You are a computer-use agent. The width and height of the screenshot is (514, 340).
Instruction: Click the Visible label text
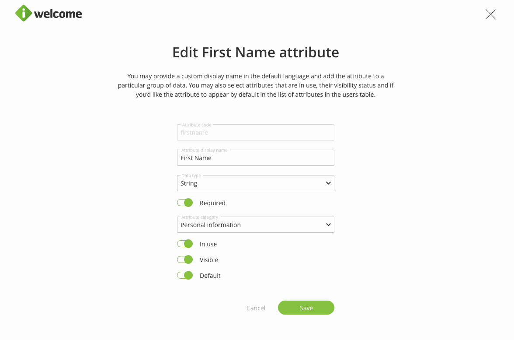click(x=209, y=260)
